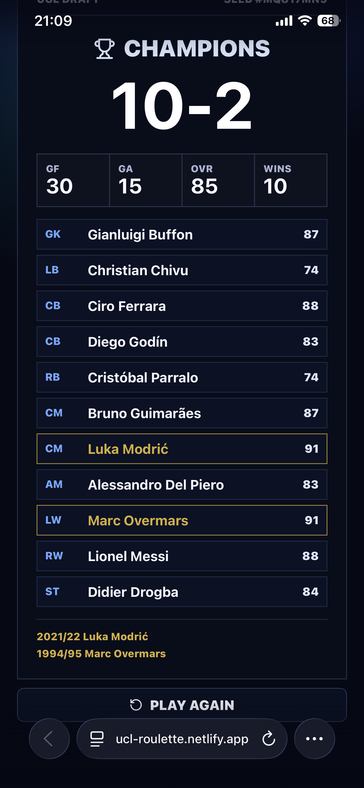Reload the page with refresh icon
The image size is (364, 788).
pos(269,738)
